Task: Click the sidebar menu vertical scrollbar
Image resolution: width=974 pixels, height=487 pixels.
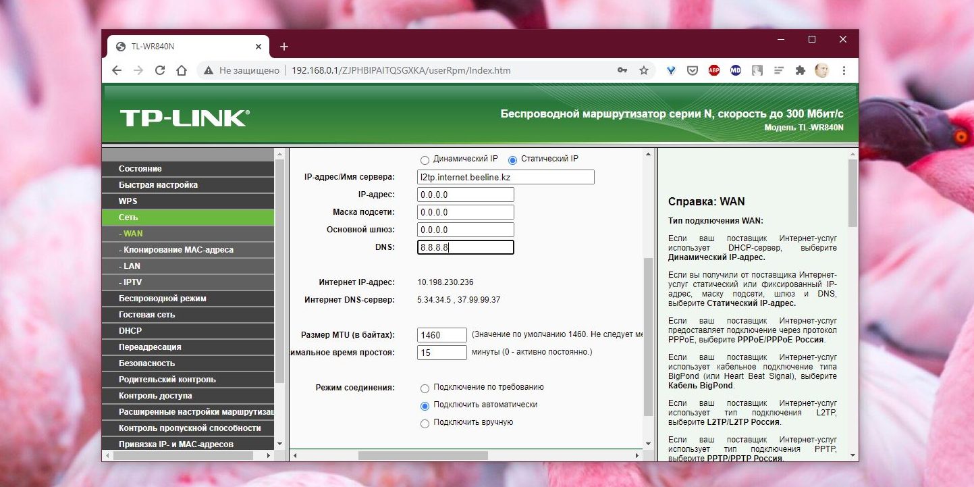Action: (x=280, y=270)
